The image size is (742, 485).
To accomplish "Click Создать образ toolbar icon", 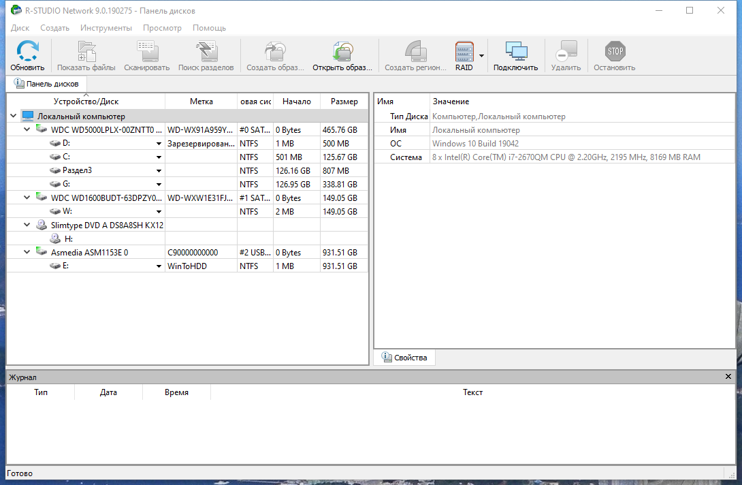I will [x=275, y=51].
